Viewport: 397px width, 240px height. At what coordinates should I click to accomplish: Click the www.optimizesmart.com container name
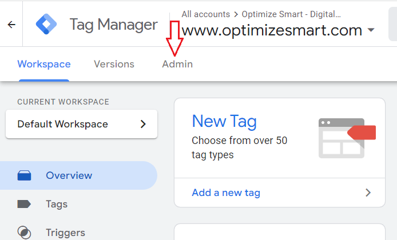click(x=272, y=30)
